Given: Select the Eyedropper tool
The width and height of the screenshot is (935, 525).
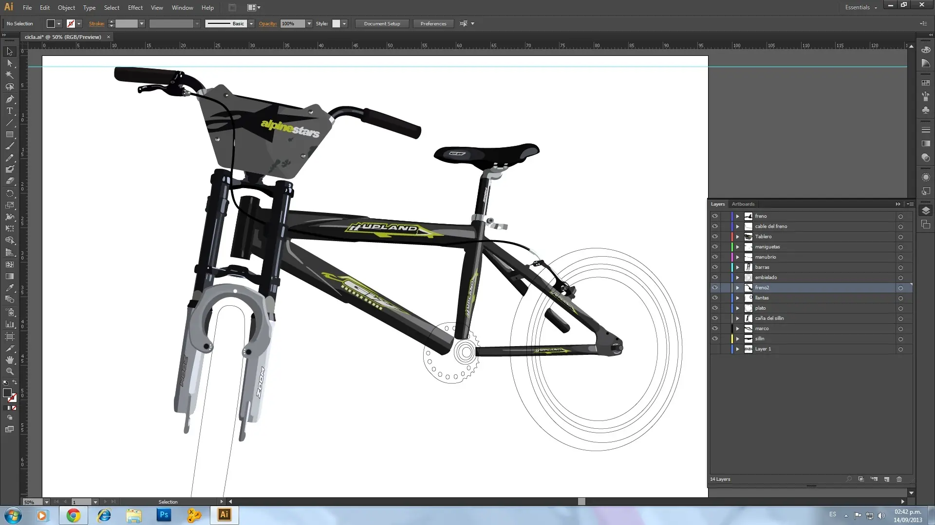Looking at the screenshot, I should (x=10, y=288).
